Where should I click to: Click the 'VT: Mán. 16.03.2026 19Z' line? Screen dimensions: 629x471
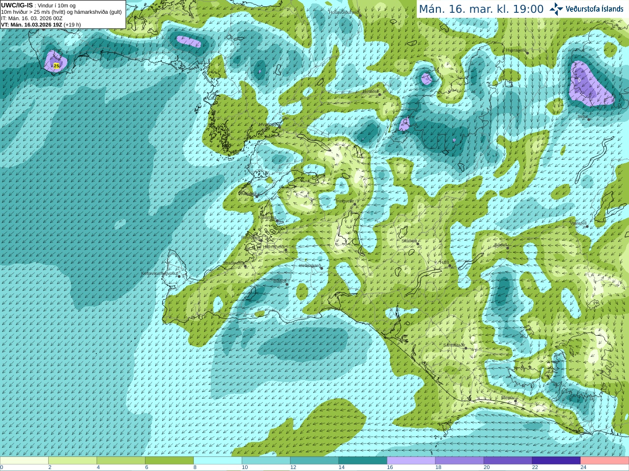(31, 25)
